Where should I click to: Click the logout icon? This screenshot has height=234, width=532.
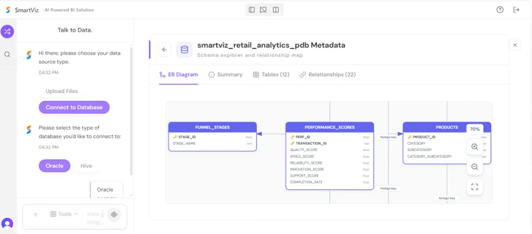(x=517, y=10)
